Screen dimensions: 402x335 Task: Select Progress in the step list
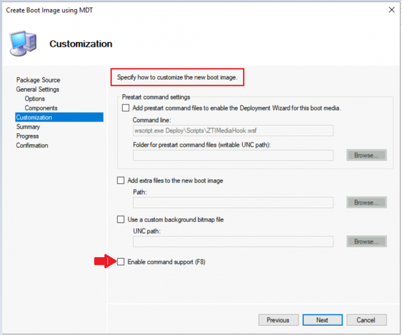click(28, 136)
